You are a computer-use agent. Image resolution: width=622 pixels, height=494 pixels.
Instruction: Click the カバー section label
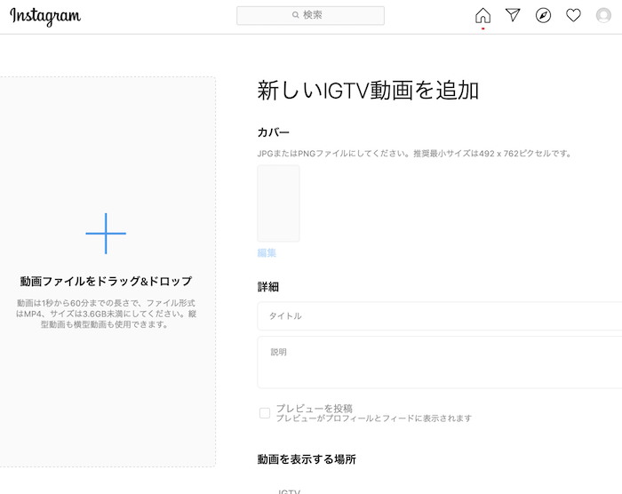tap(274, 132)
